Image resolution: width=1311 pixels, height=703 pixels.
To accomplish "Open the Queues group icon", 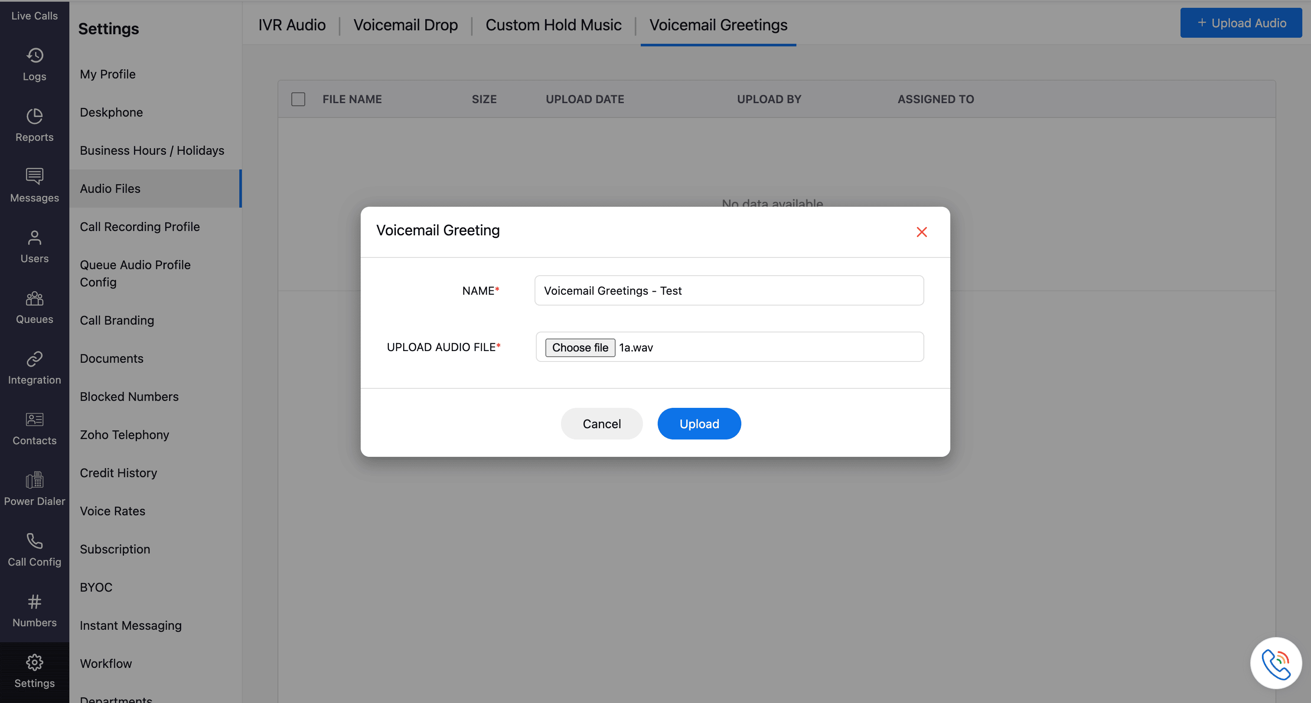I will 35,298.
